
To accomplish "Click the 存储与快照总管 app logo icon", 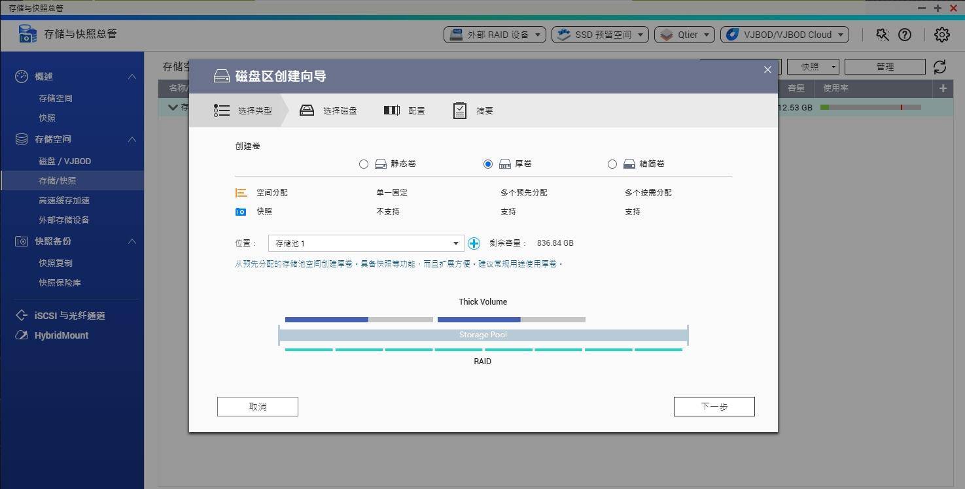I will click(x=26, y=33).
